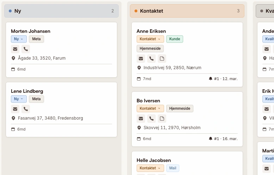Email Bo Iversen via envelope icon

(x=141, y=119)
